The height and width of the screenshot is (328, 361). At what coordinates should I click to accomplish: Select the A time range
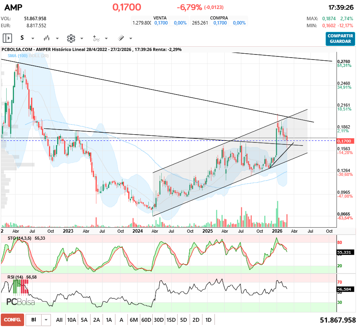click(x=121, y=320)
